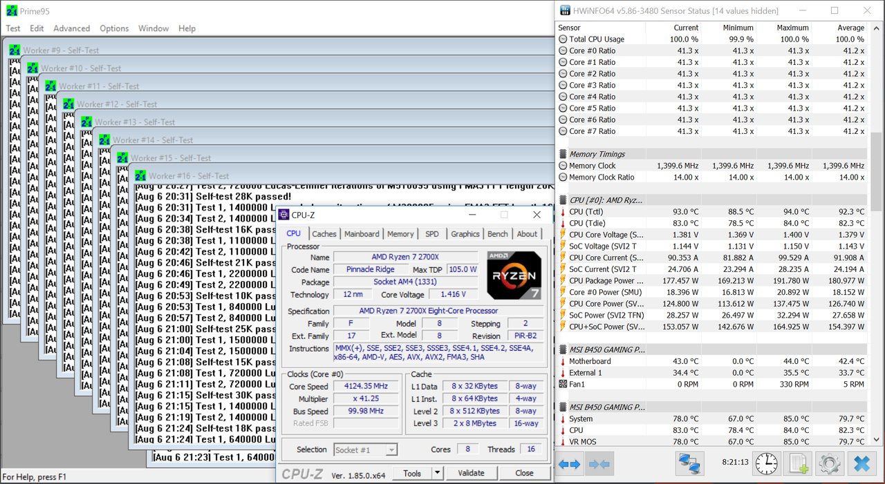Click the Average column header
Image resolution: width=885 pixels, height=484 pixels.
[x=839, y=28]
